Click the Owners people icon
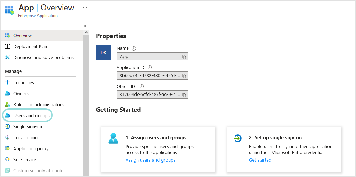The image size is (356, 177). coord(7,93)
